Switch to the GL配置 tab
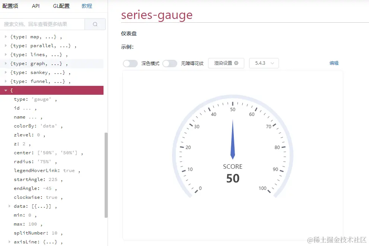This screenshot has height=246, width=369. pos(61,6)
